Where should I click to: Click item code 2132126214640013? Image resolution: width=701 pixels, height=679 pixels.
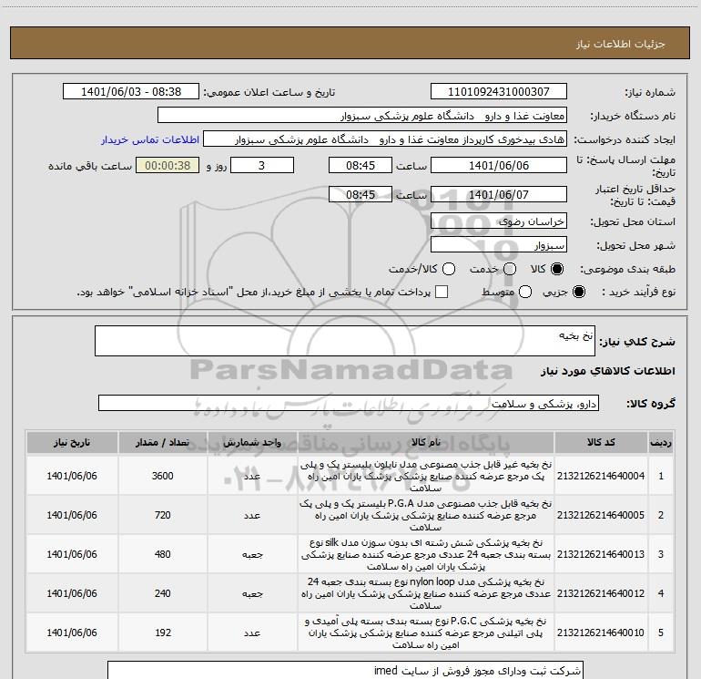coord(601,554)
